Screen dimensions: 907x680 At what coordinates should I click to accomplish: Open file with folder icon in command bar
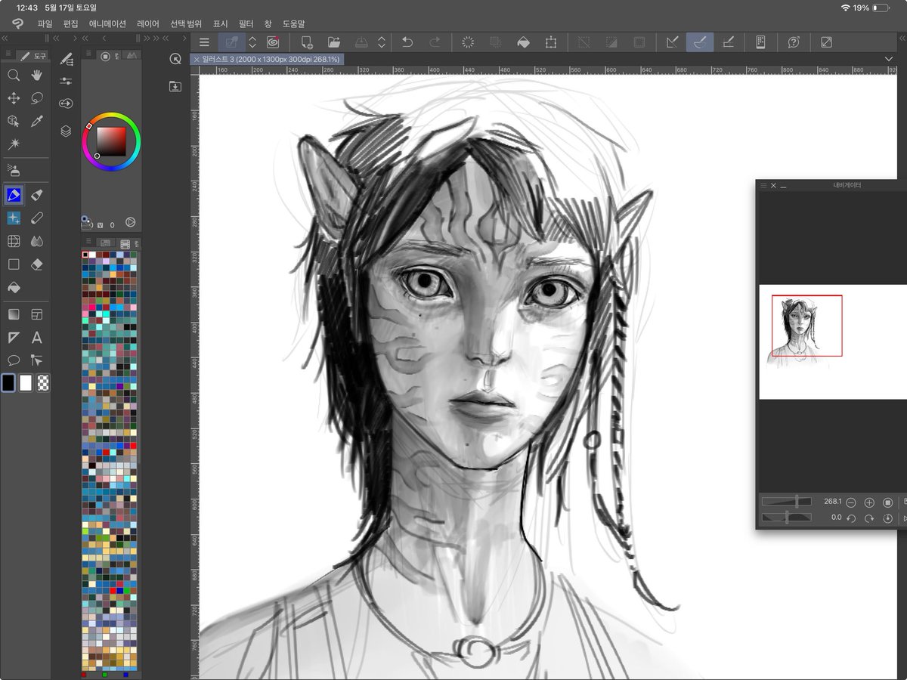(334, 42)
